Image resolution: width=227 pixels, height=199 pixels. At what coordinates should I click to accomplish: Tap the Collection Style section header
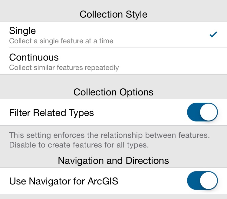(113, 14)
